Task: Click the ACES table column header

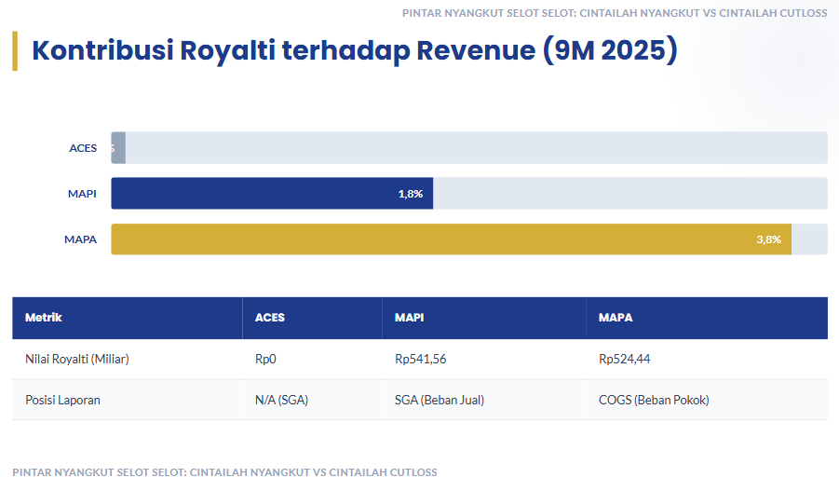Action: [x=269, y=318]
